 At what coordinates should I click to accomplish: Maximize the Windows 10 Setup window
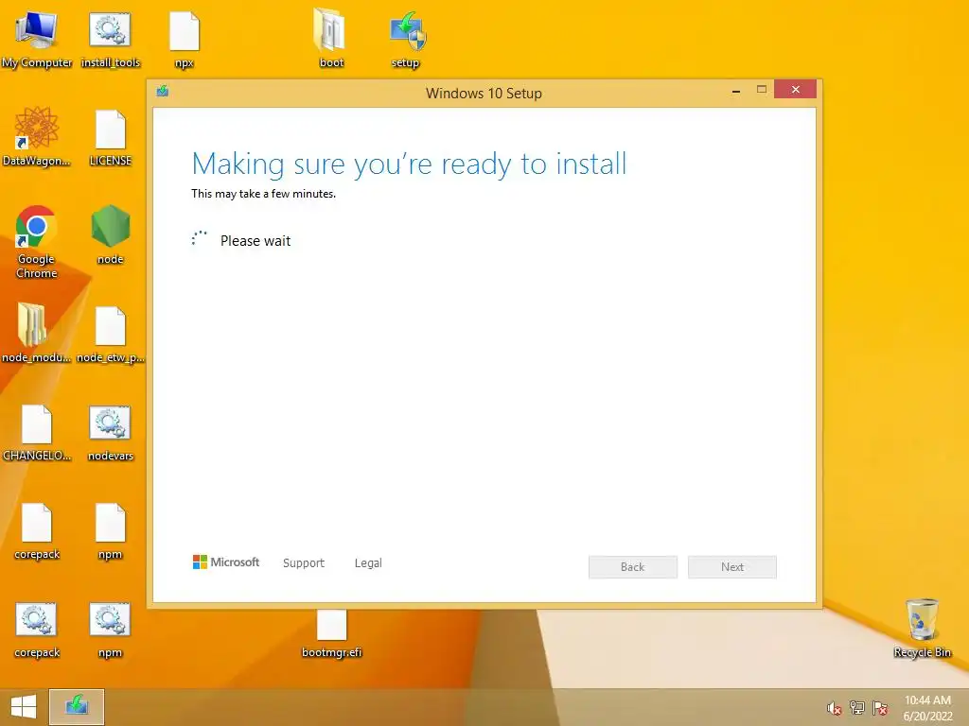[x=762, y=90]
